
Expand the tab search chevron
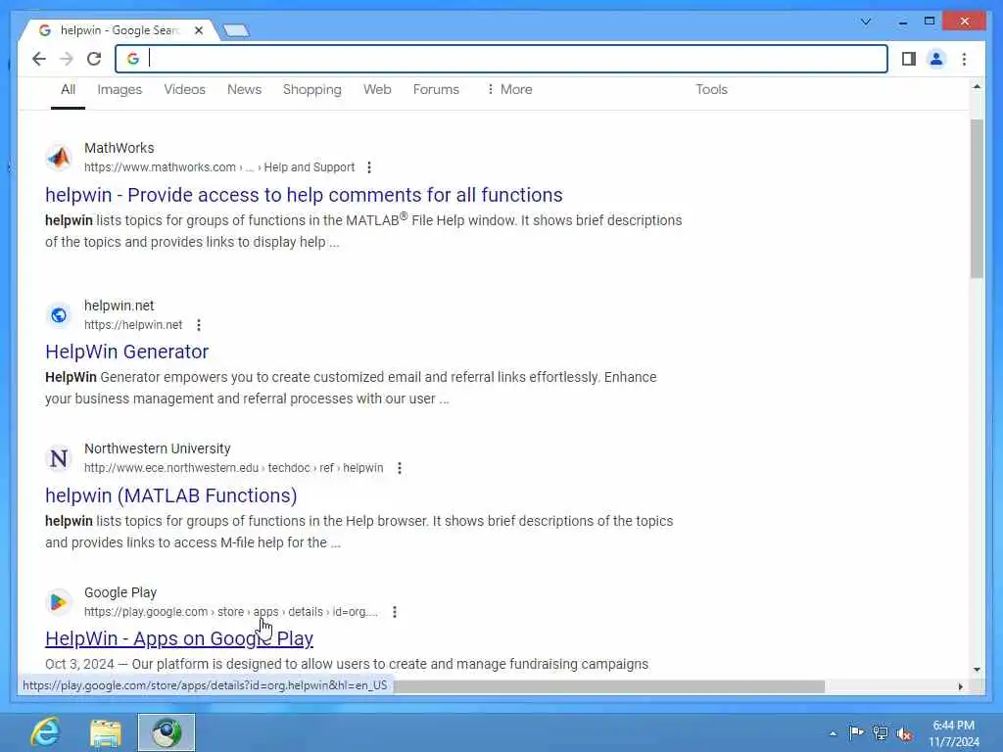(866, 22)
